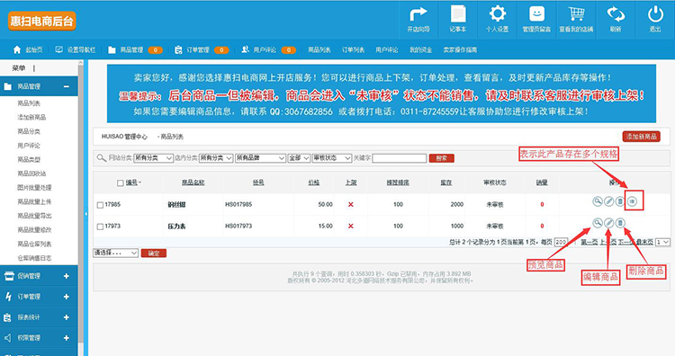Select 商品回收站 in the sidebar
Screen dimensions: 675x356
tap(31, 174)
